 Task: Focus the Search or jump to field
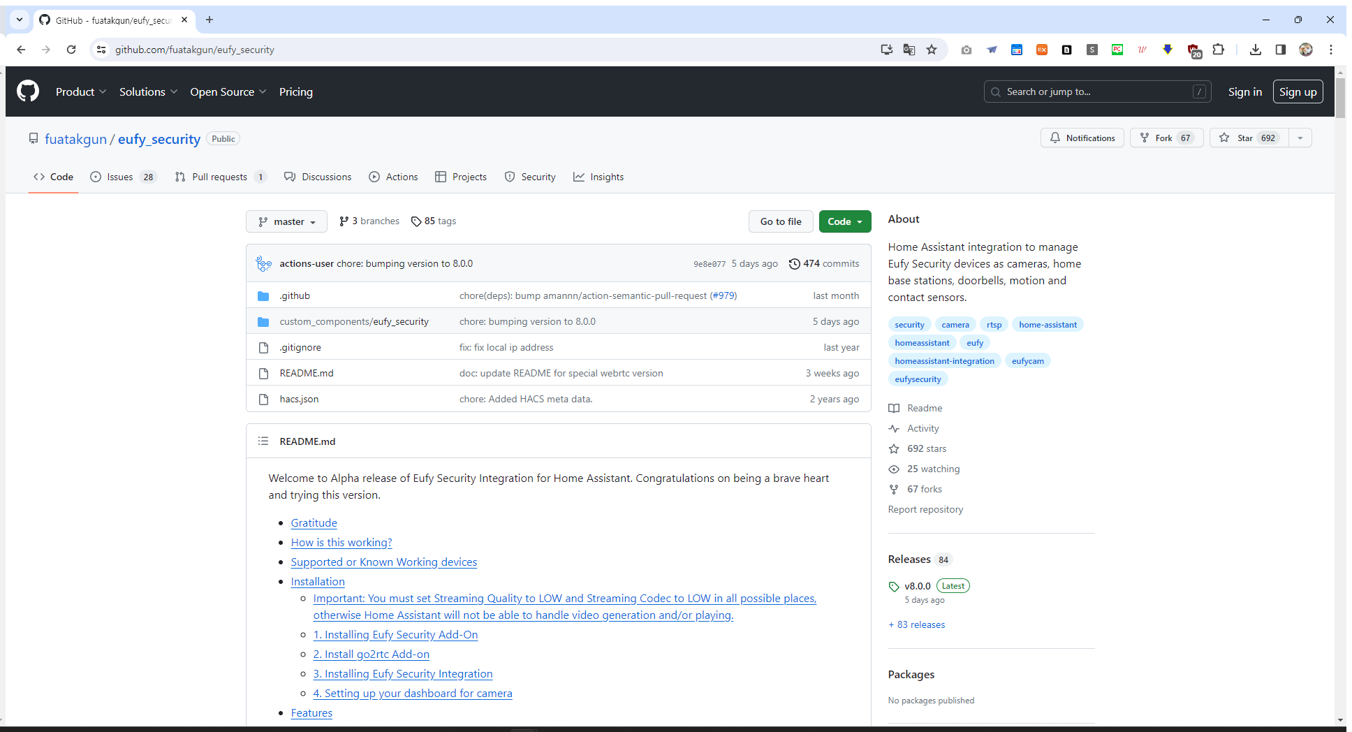[1098, 91]
